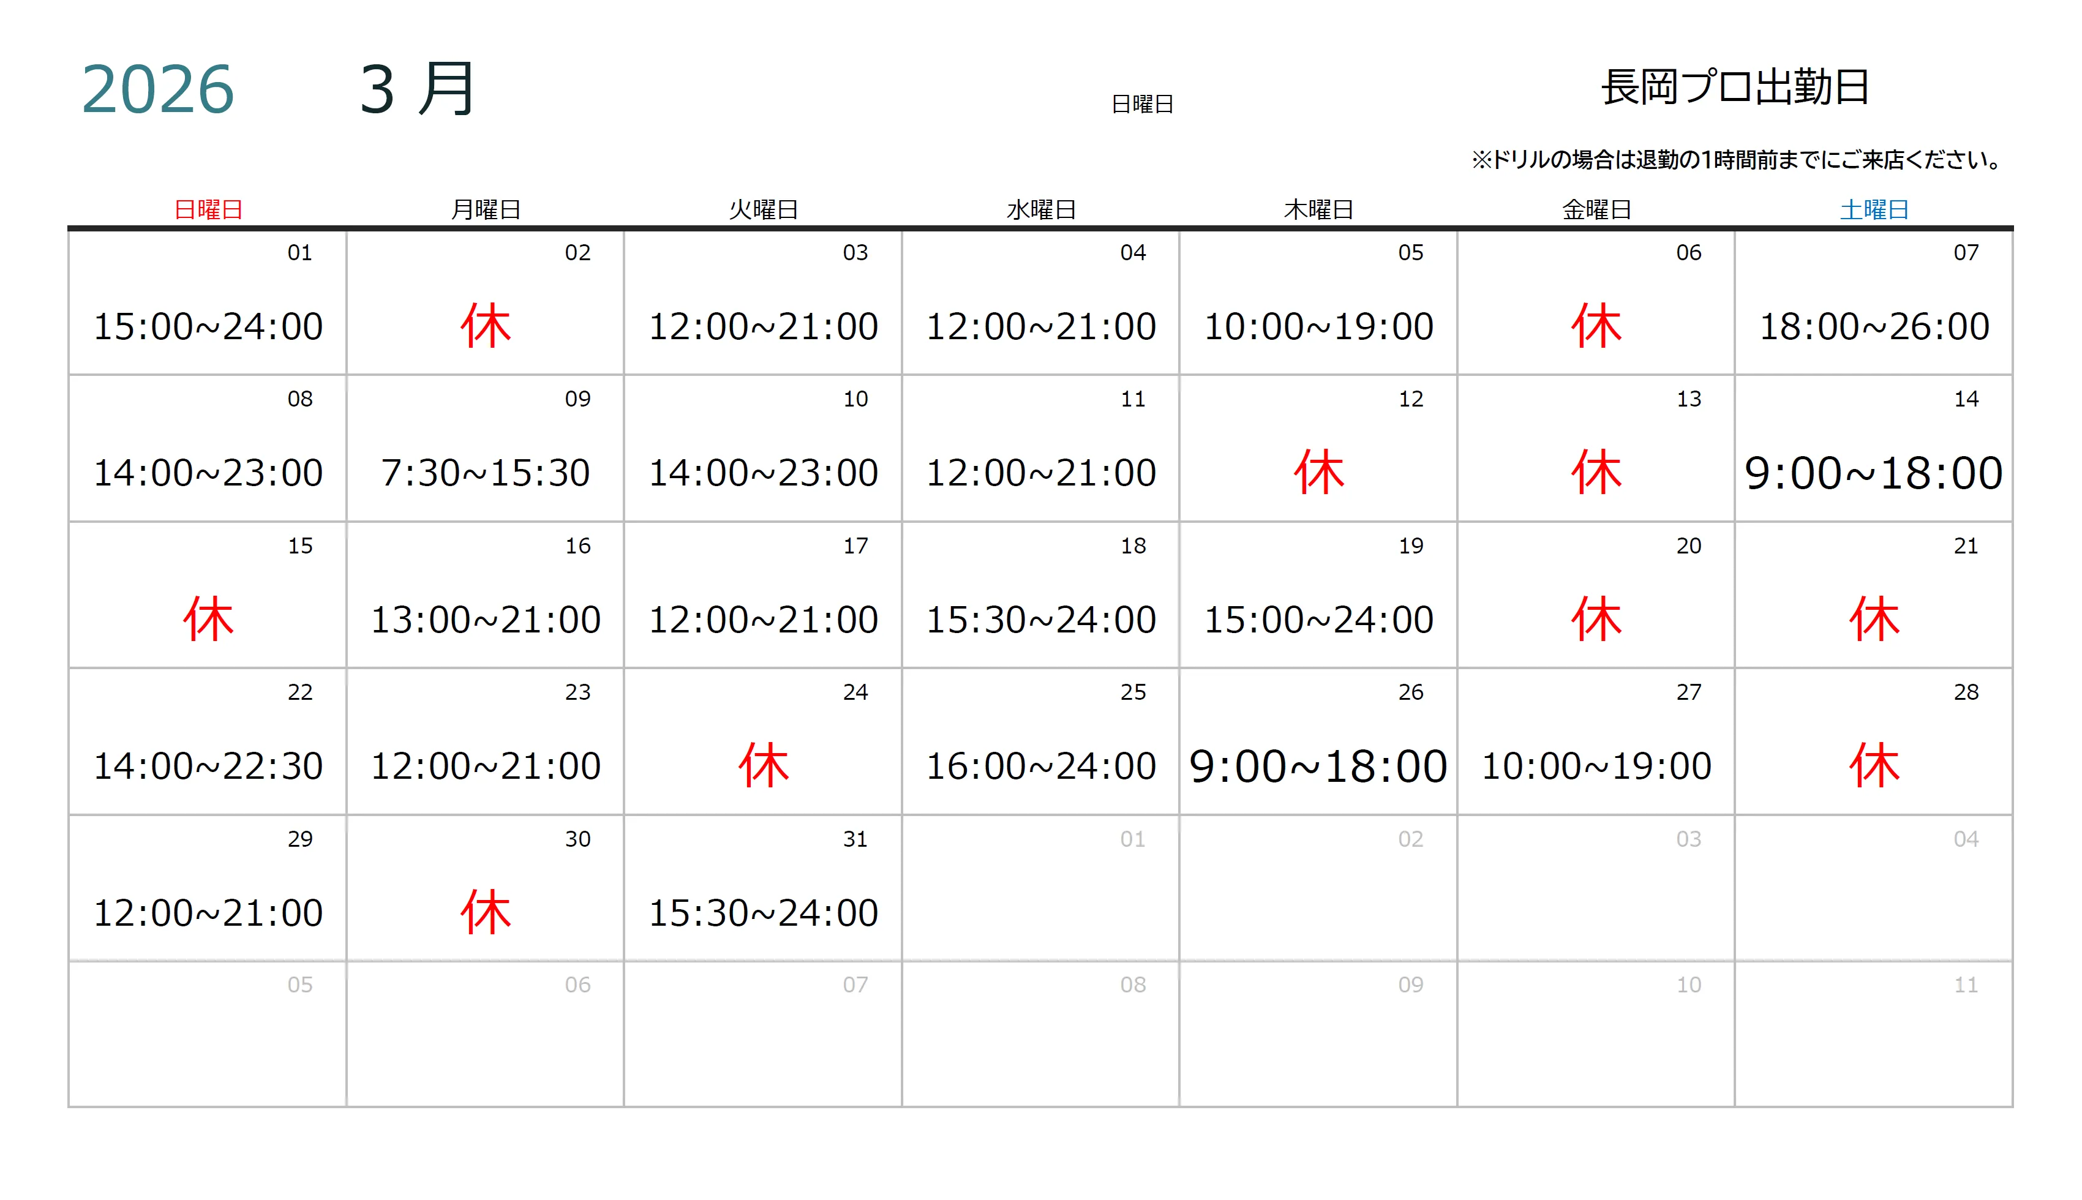Click the 9:00~18:00 shift on day 14
The width and height of the screenshot is (2082, 1200).
[1873, 473]
